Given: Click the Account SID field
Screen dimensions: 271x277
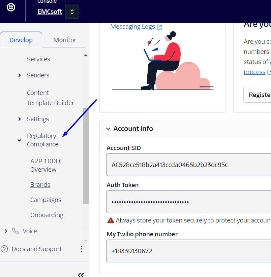Looking at the screenshot, I should pos(189,165).
